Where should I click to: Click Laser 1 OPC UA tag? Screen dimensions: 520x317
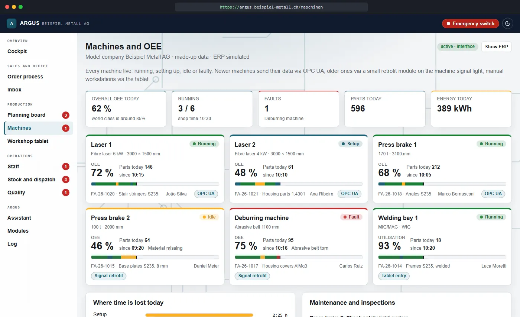(206, 194)
